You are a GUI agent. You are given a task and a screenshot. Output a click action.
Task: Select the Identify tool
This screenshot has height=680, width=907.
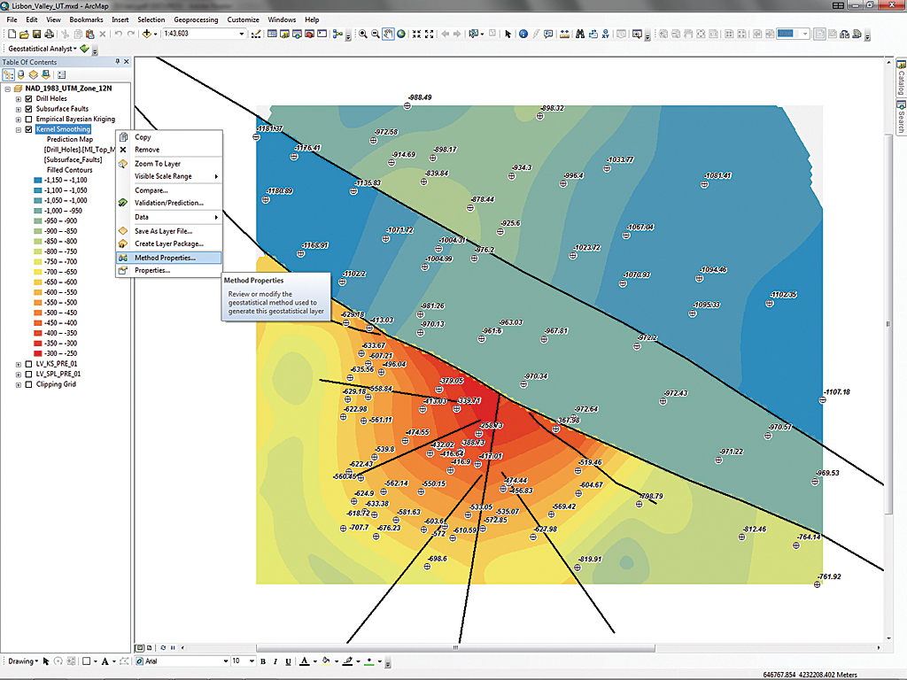[523, 34]
